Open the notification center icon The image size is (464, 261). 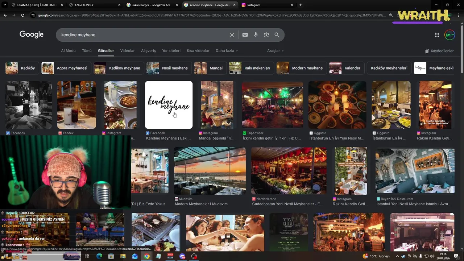456,256
